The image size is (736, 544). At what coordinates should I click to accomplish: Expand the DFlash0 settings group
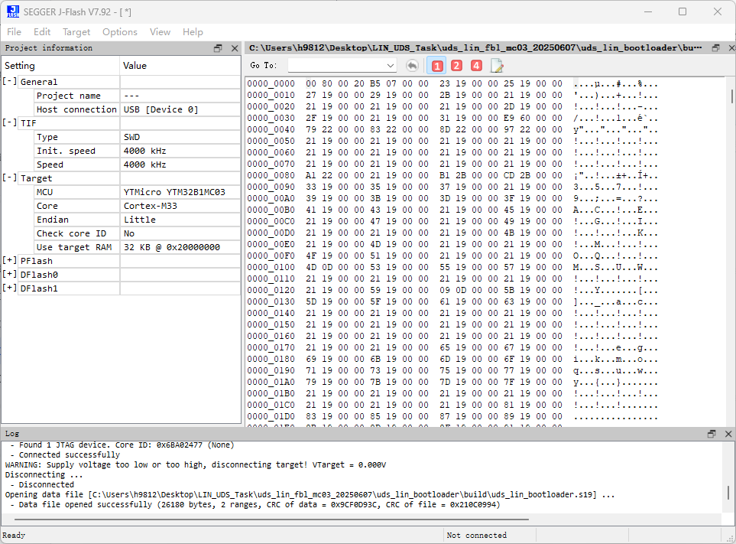[10, 274]
